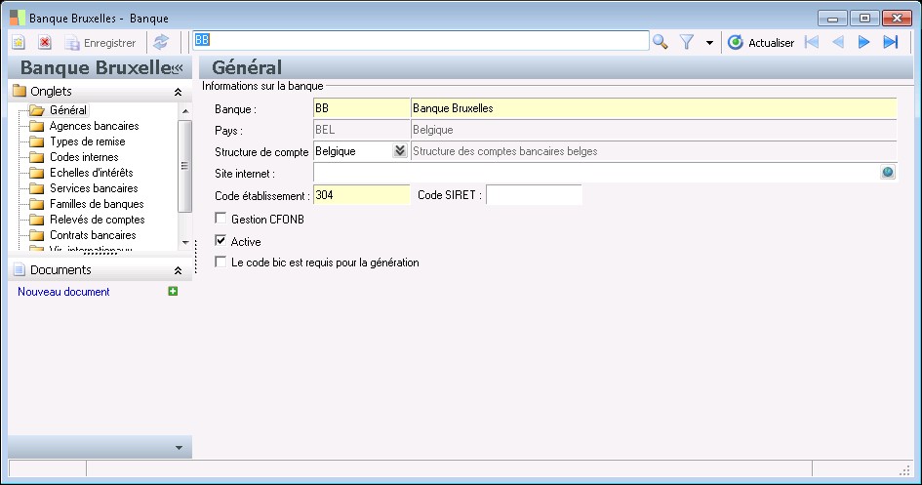Collapse the Documents section

point(178,270)
